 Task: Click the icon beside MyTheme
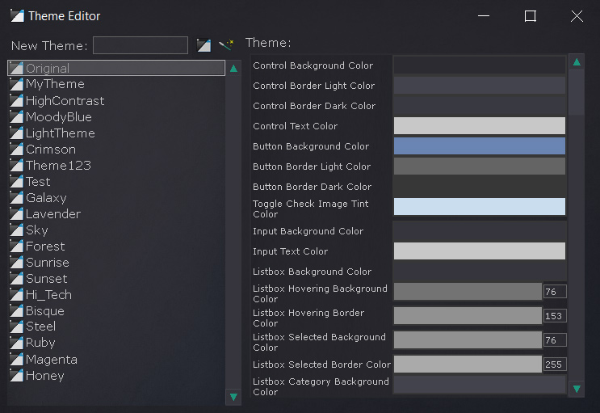[16, 84]
